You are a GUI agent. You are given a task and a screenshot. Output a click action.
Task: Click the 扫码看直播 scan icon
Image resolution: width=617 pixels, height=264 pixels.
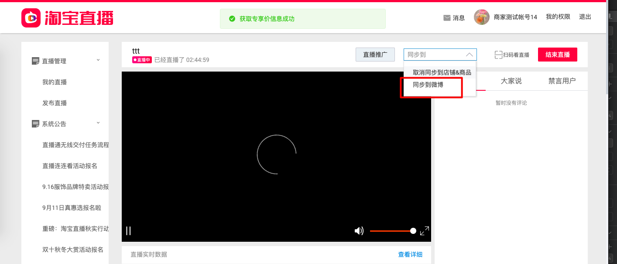click(x=499, y=55)
